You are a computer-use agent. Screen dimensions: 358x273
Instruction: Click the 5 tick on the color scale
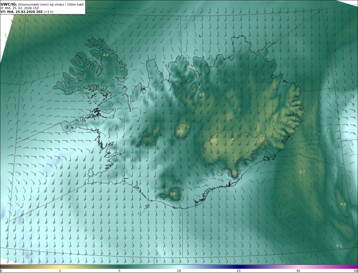[x=119, y=271]
